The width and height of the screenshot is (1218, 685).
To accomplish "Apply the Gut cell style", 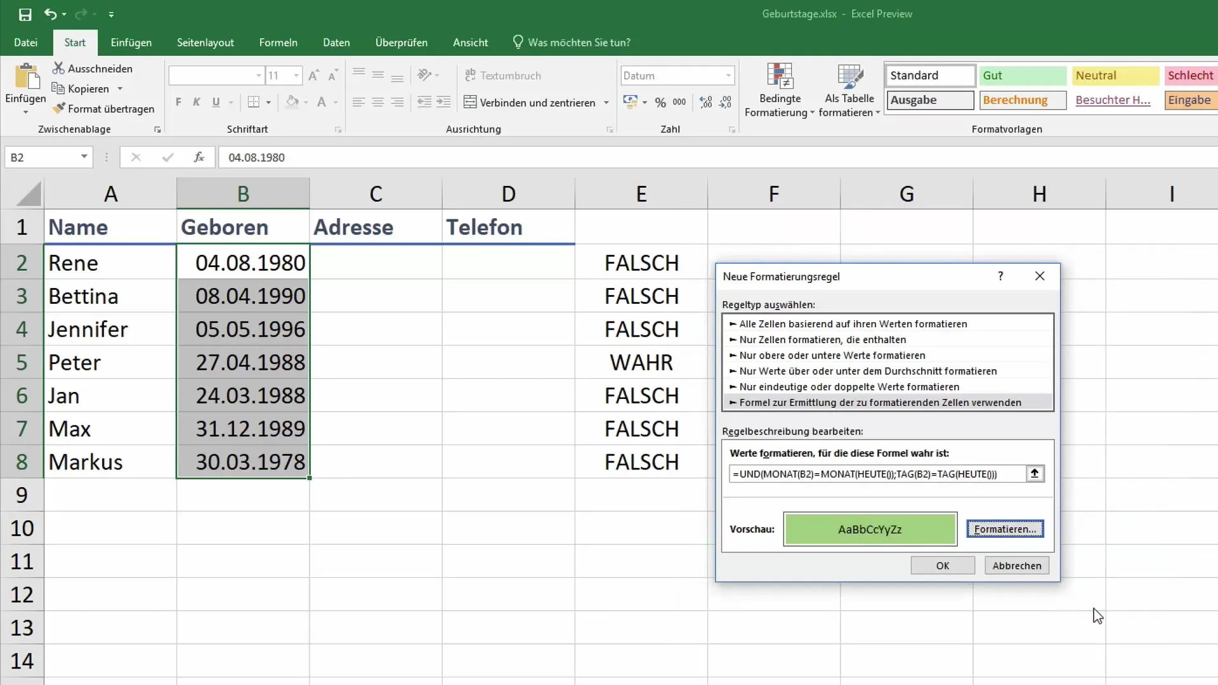I will click(x=1023, y=75).
